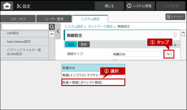Click the 設定 wrench settings icon
The height and width of the screenshot is (110, 187).
pos(19,6)
